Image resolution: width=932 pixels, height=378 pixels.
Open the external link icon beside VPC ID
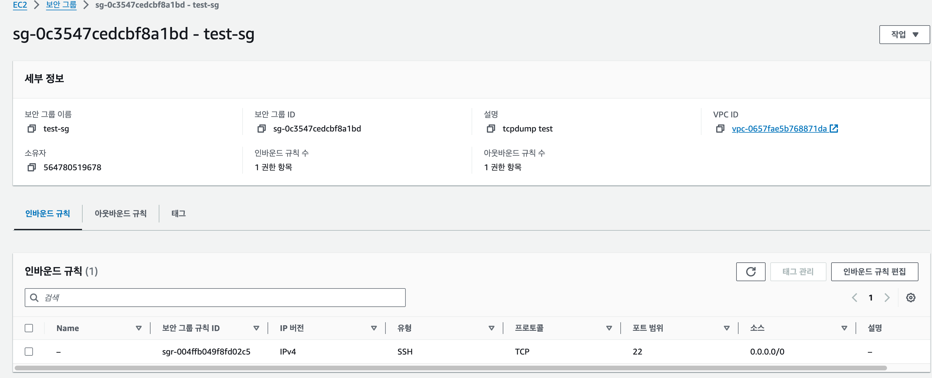[834, 128]
